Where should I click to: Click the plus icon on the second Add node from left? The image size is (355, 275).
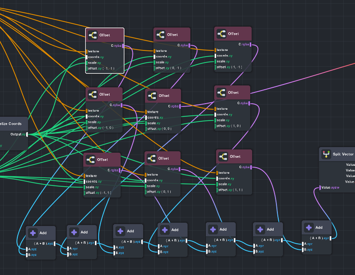74,232
